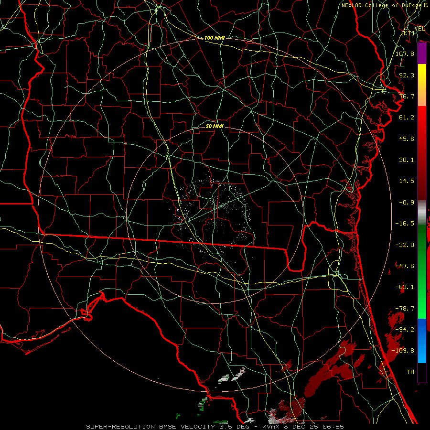Viewport: 430px width, 430px height.
Task: Click the -63.1 velocity scale value
Action: tap(405, 287)
